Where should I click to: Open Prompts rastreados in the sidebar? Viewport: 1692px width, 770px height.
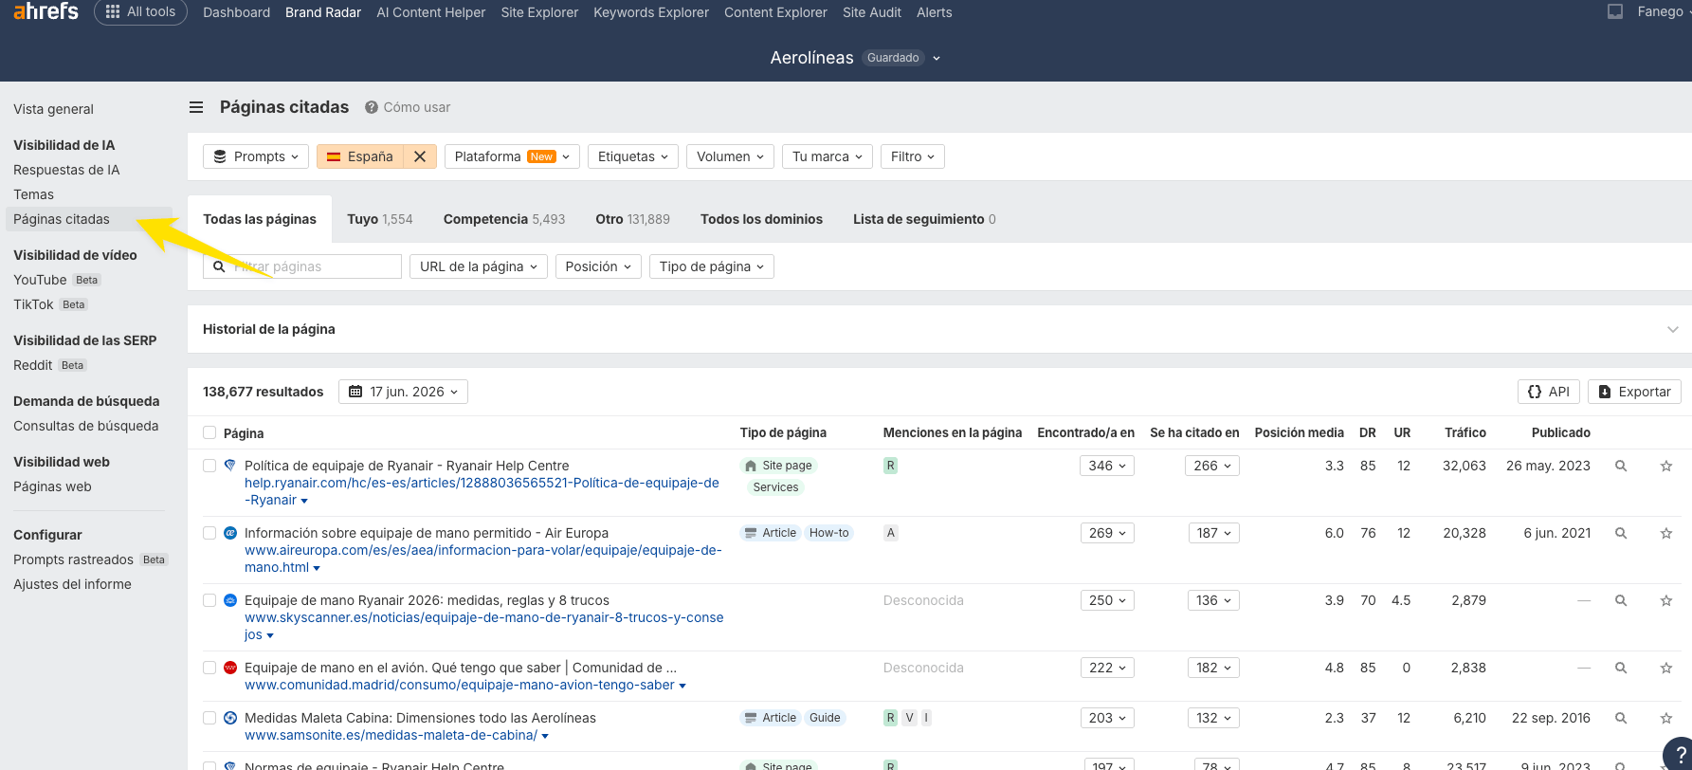[x=73, y=559]
